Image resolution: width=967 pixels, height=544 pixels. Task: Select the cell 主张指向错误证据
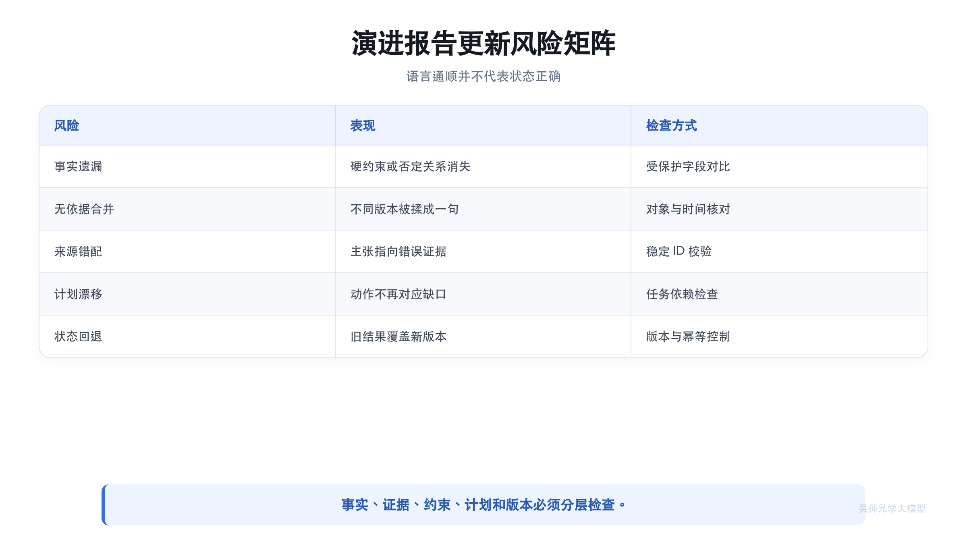(483, 251)
